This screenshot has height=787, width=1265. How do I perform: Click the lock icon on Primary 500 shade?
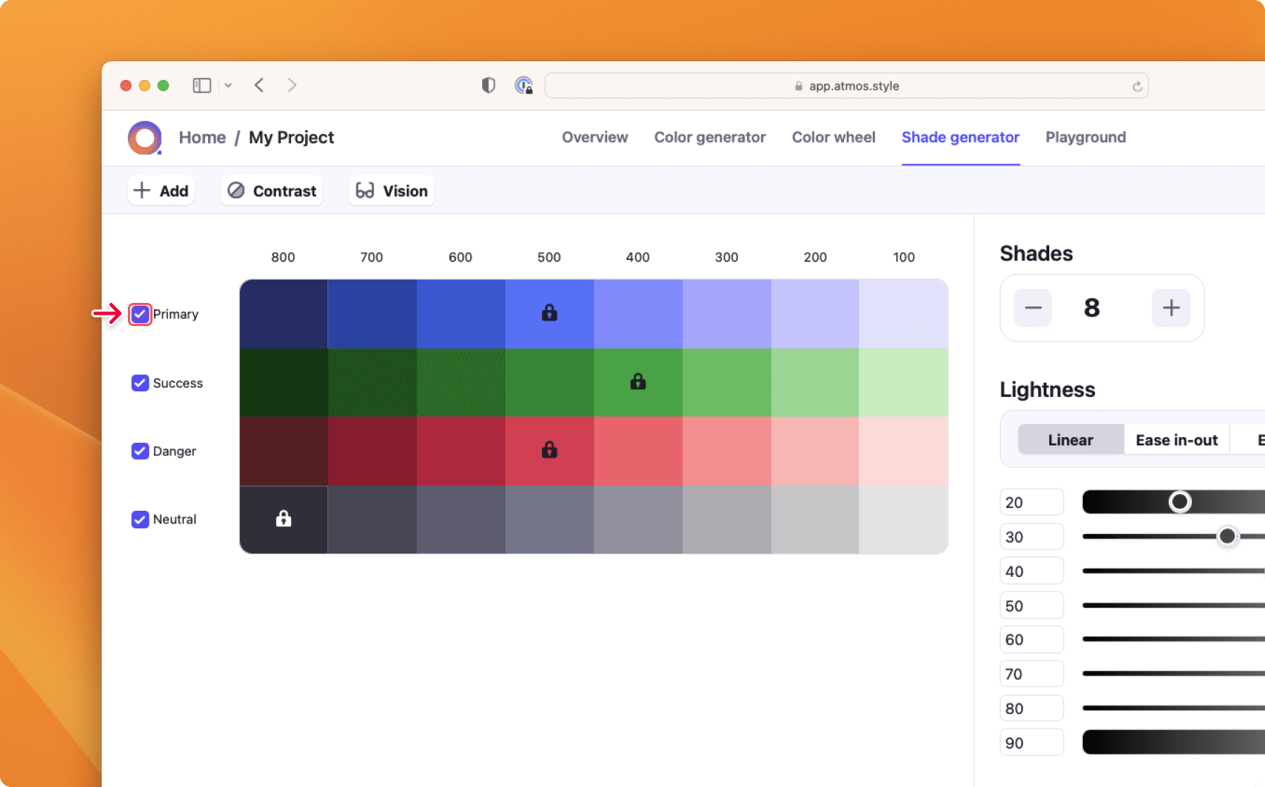tap(549, 313)
